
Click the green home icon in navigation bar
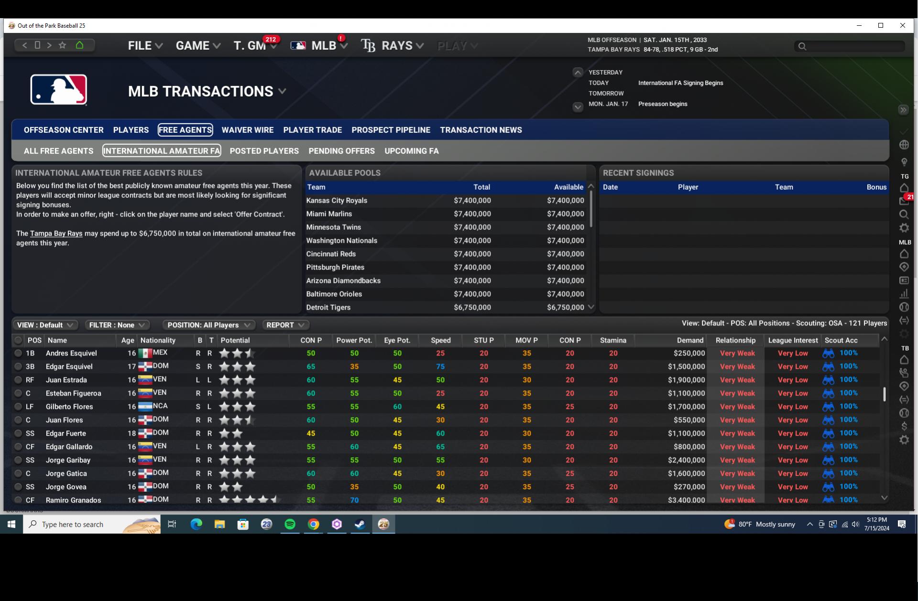pos(79,45)
